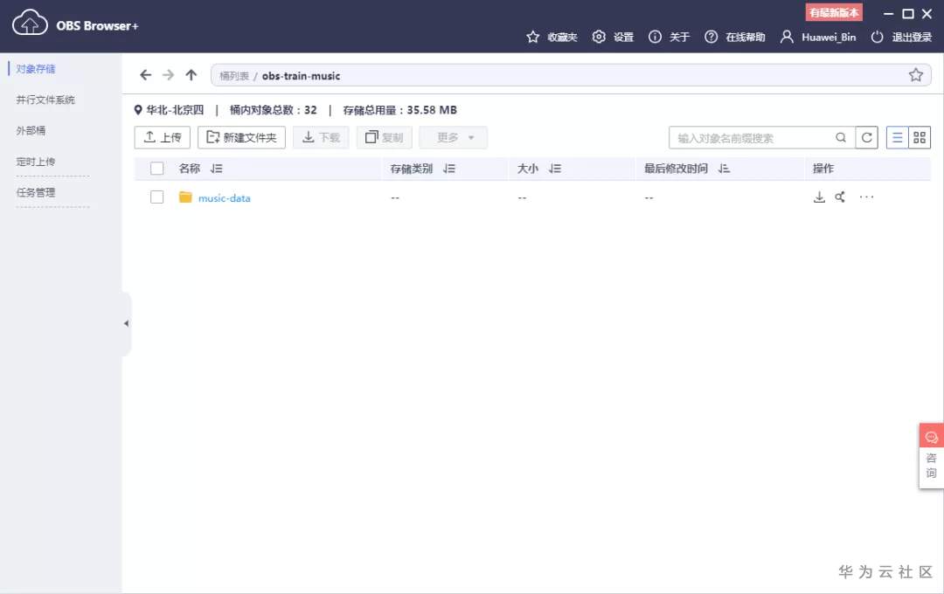Click the music-data folder icon
The height and width of the screenshot is (594, 944).
coord(185,197)
